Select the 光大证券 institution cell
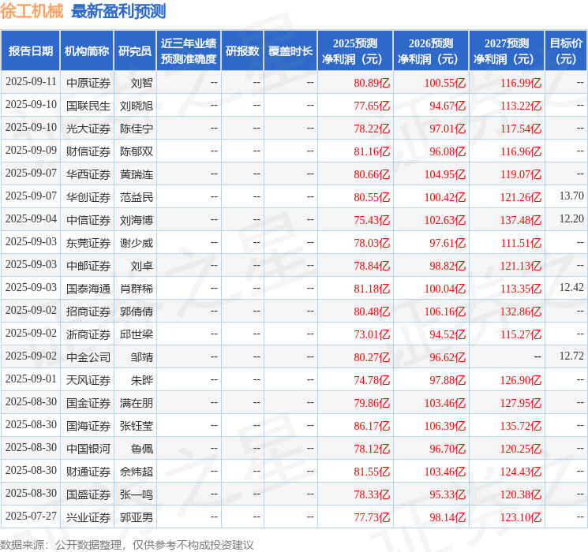Viewport: 588px width, 552px height. click(x=88, y=129)
